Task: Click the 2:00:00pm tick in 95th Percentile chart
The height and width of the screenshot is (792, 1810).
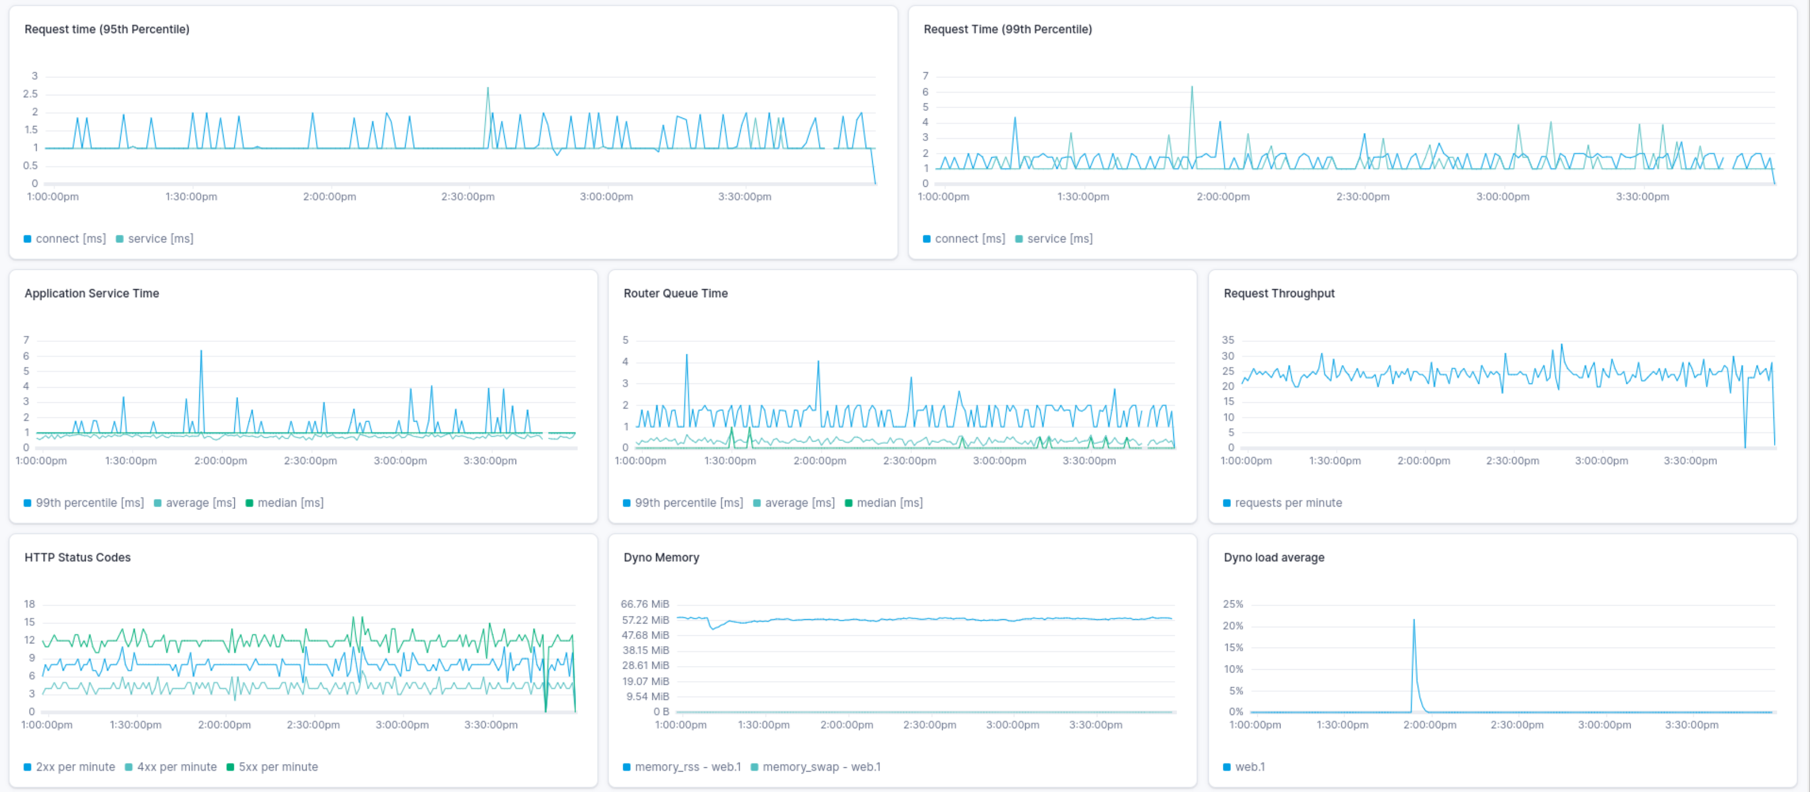Action: [330, 197]
